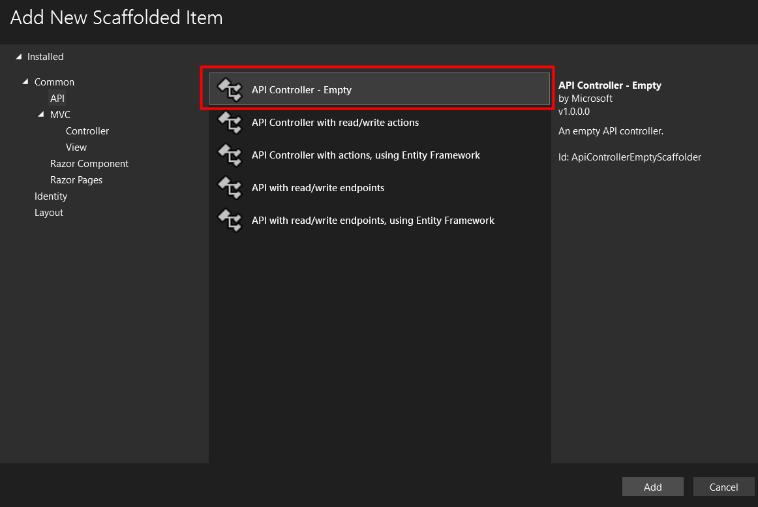The height and width of the screenshot is (507, 758).
Task: Choose API Controller with read/write actions
Action: coord(380,123)
